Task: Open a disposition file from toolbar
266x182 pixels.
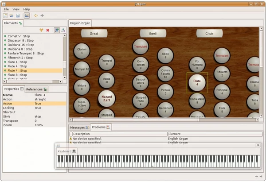Action: pyautogui.click(x=12, y=15)
